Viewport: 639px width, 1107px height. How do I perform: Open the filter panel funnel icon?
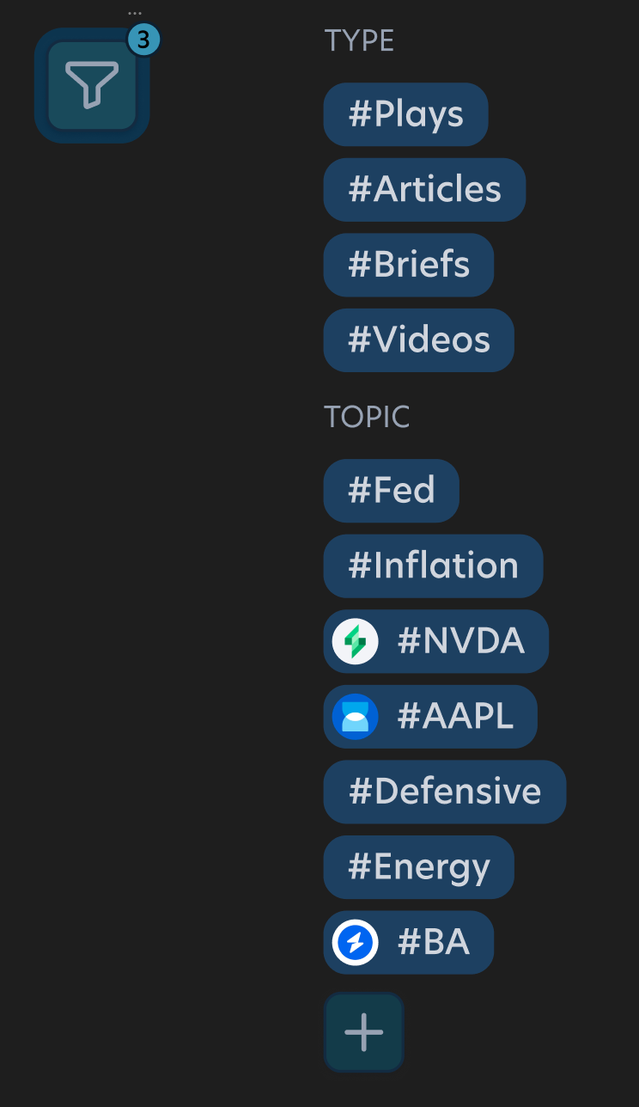pyautogui.click(x=91, y=84)
